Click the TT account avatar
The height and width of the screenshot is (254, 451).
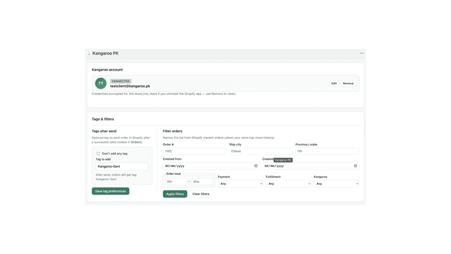pos(101,83)
